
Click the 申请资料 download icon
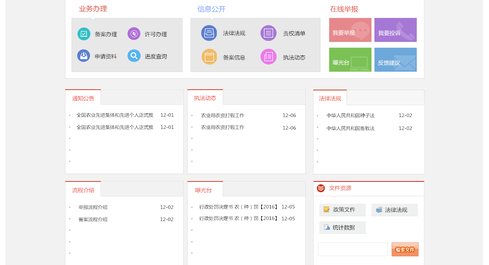pyautogui.click(x=83, y=56)
